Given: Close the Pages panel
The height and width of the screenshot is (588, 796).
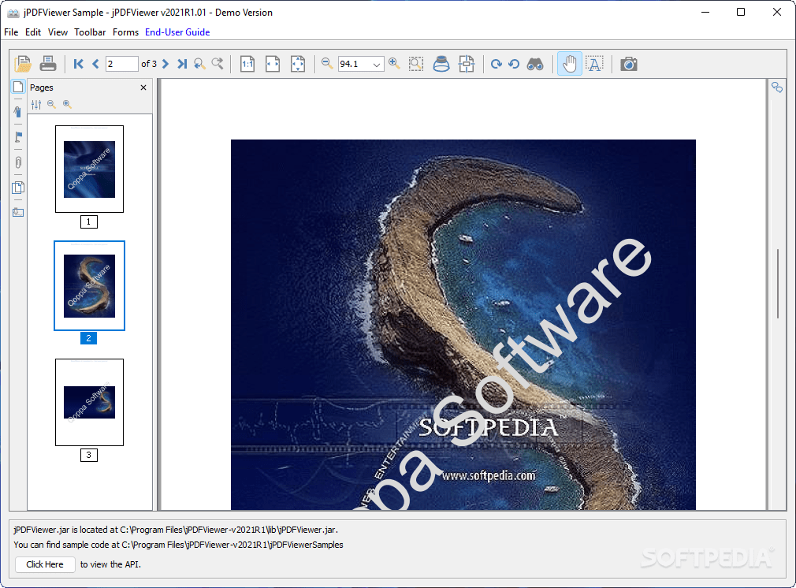Looking at the screenshot, I should [x=143, y=87].
